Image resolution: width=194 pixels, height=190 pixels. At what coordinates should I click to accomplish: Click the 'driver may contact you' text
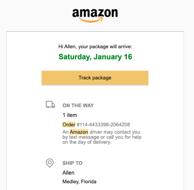click(x=115, y=132)
